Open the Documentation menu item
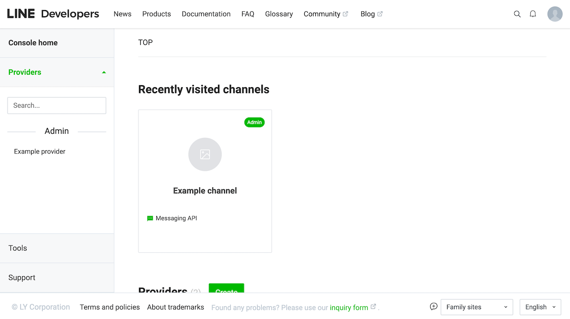The height and width of the screenshot is (319, 570). 206,14
